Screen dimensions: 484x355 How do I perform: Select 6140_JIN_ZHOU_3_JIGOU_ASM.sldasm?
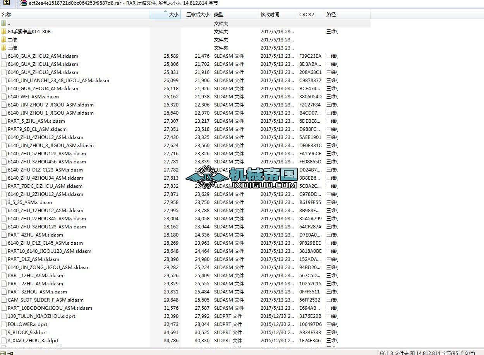(x=51, y=146)
